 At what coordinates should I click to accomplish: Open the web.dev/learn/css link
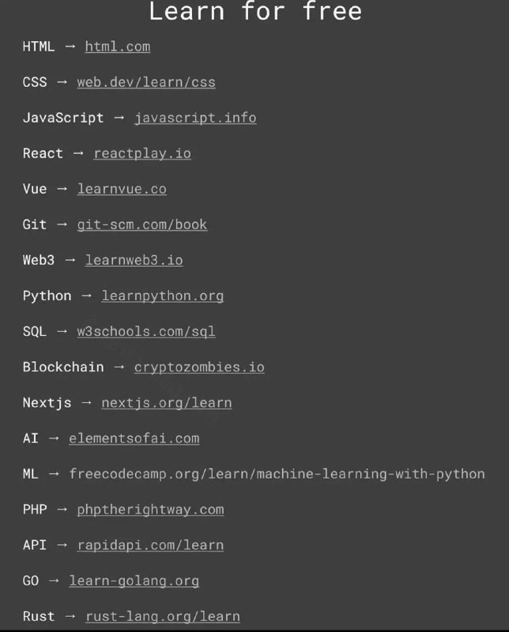pos(146,82)
